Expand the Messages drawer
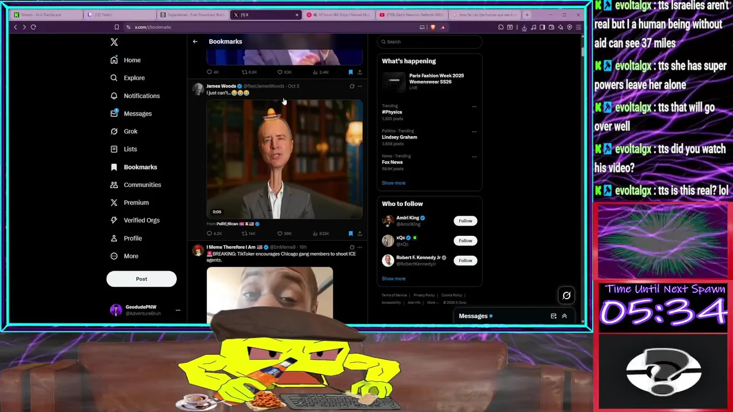This screenshot has height=412, width=733. coord(564,316)
